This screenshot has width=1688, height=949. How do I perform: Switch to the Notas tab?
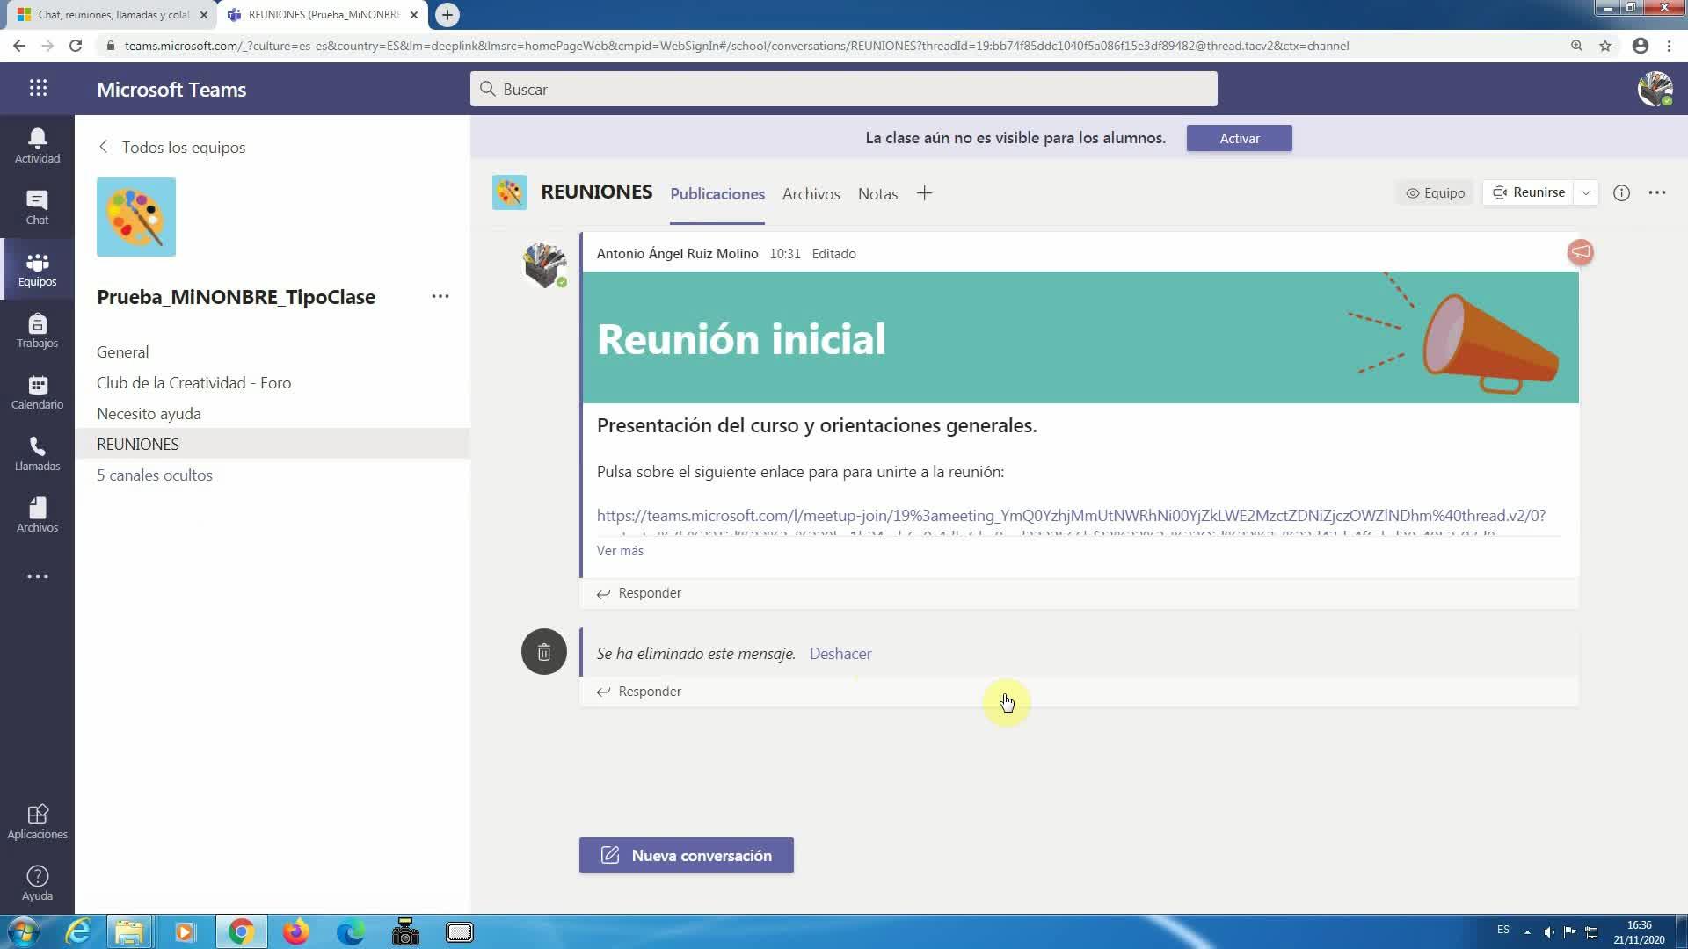pos(877,194)
